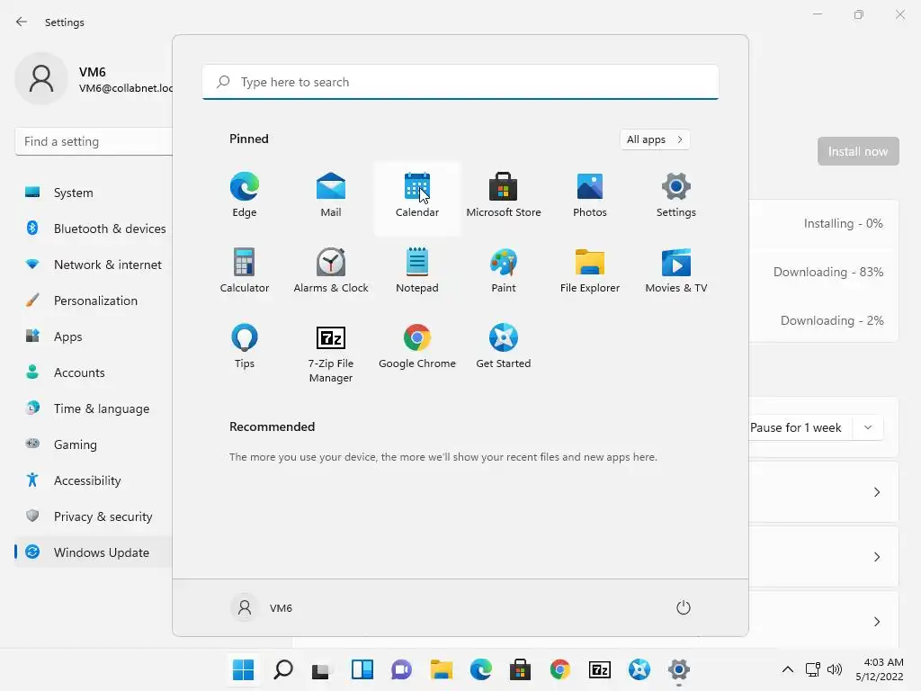This screenshot has height=691, width=921.
Task: Launch 7-Zip File Manager from Start
Action: coord(331,353)
